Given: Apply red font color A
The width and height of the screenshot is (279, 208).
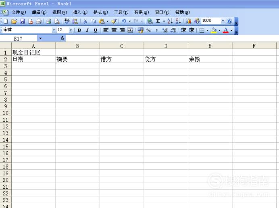Looking at the screenshot, I should pyautogui.click(x=226, y=30).
